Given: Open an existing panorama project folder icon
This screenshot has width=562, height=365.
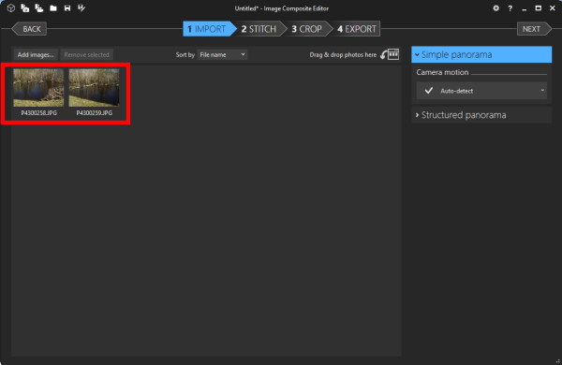Looking at the screenshot, I should click(x=53, y=7).
